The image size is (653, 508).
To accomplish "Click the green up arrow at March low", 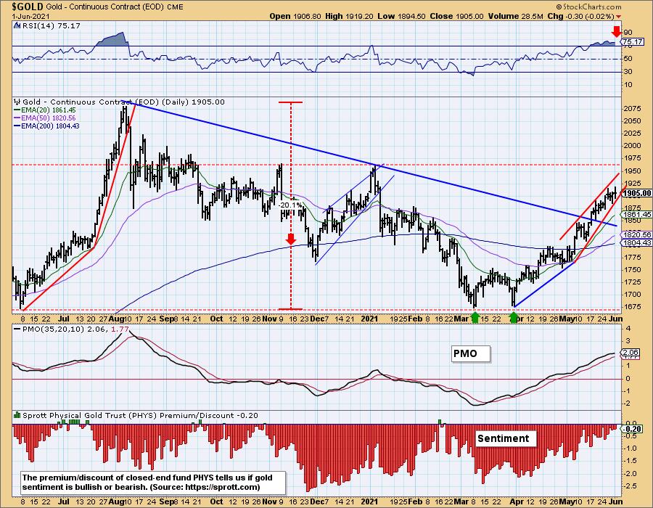I will [475, 318].
